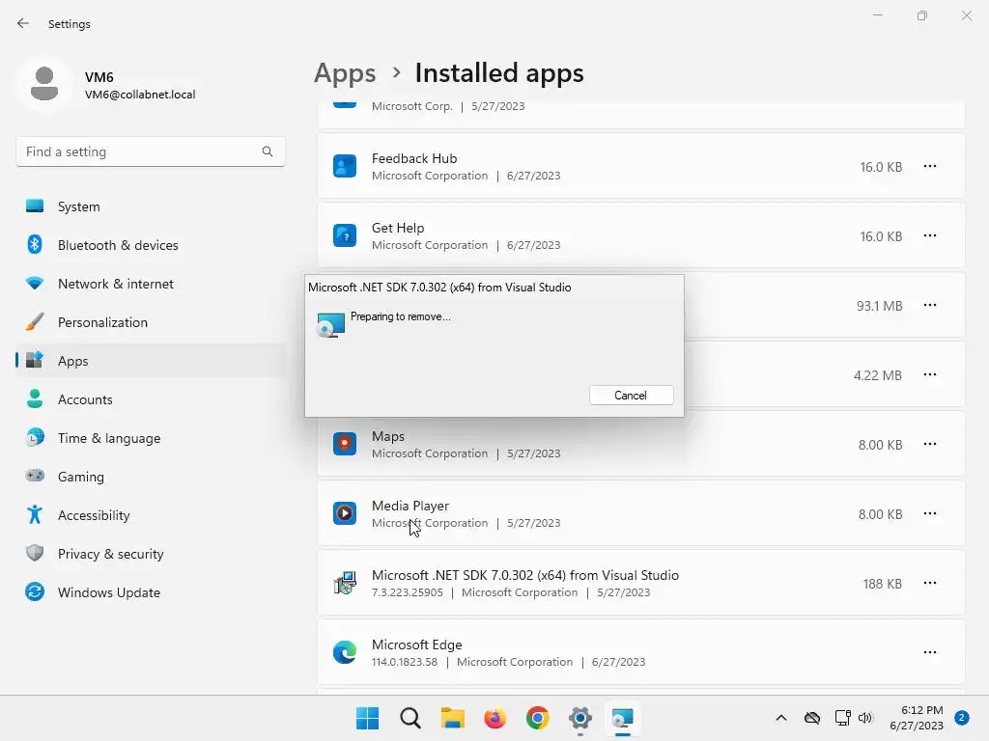Click the paintbrush icon beside Personalization
989x741 pixels.
click(x=35, y=322)
